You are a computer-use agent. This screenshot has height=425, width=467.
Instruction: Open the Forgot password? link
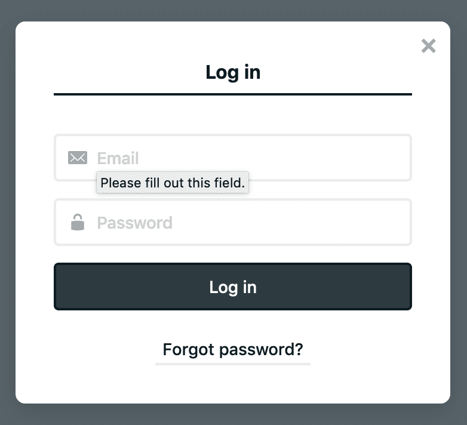click(x=233, y=349)
